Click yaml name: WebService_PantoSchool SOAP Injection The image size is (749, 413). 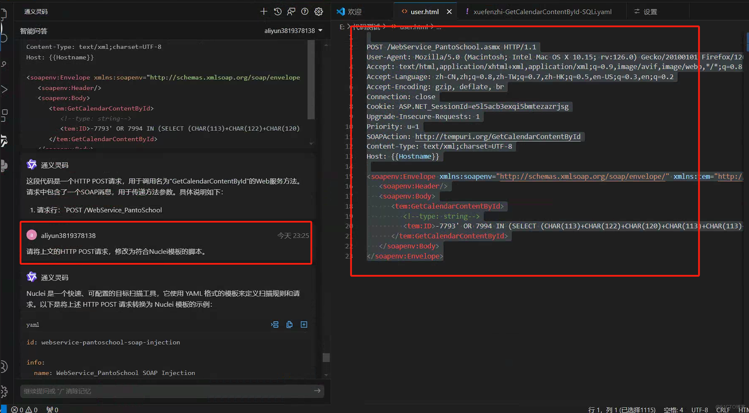tap(114, 373)
